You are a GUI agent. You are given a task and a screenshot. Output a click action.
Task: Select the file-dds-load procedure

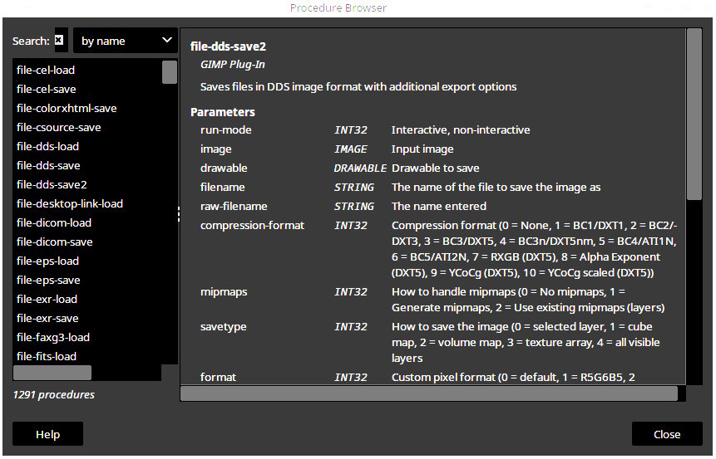tap(47, 146)
